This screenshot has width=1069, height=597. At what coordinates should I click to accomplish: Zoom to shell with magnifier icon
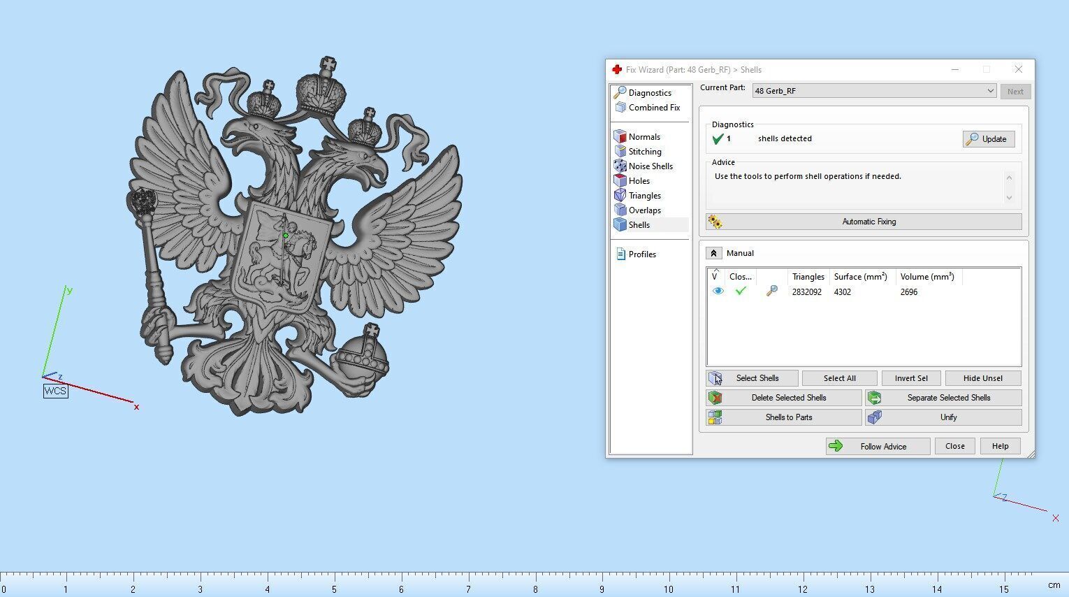tap(771, 291)
